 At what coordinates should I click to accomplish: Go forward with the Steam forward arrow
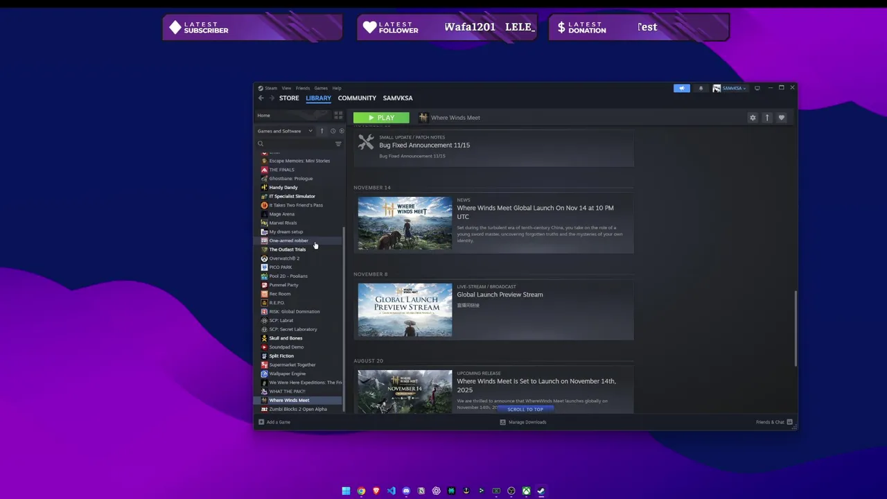(272, 98)
